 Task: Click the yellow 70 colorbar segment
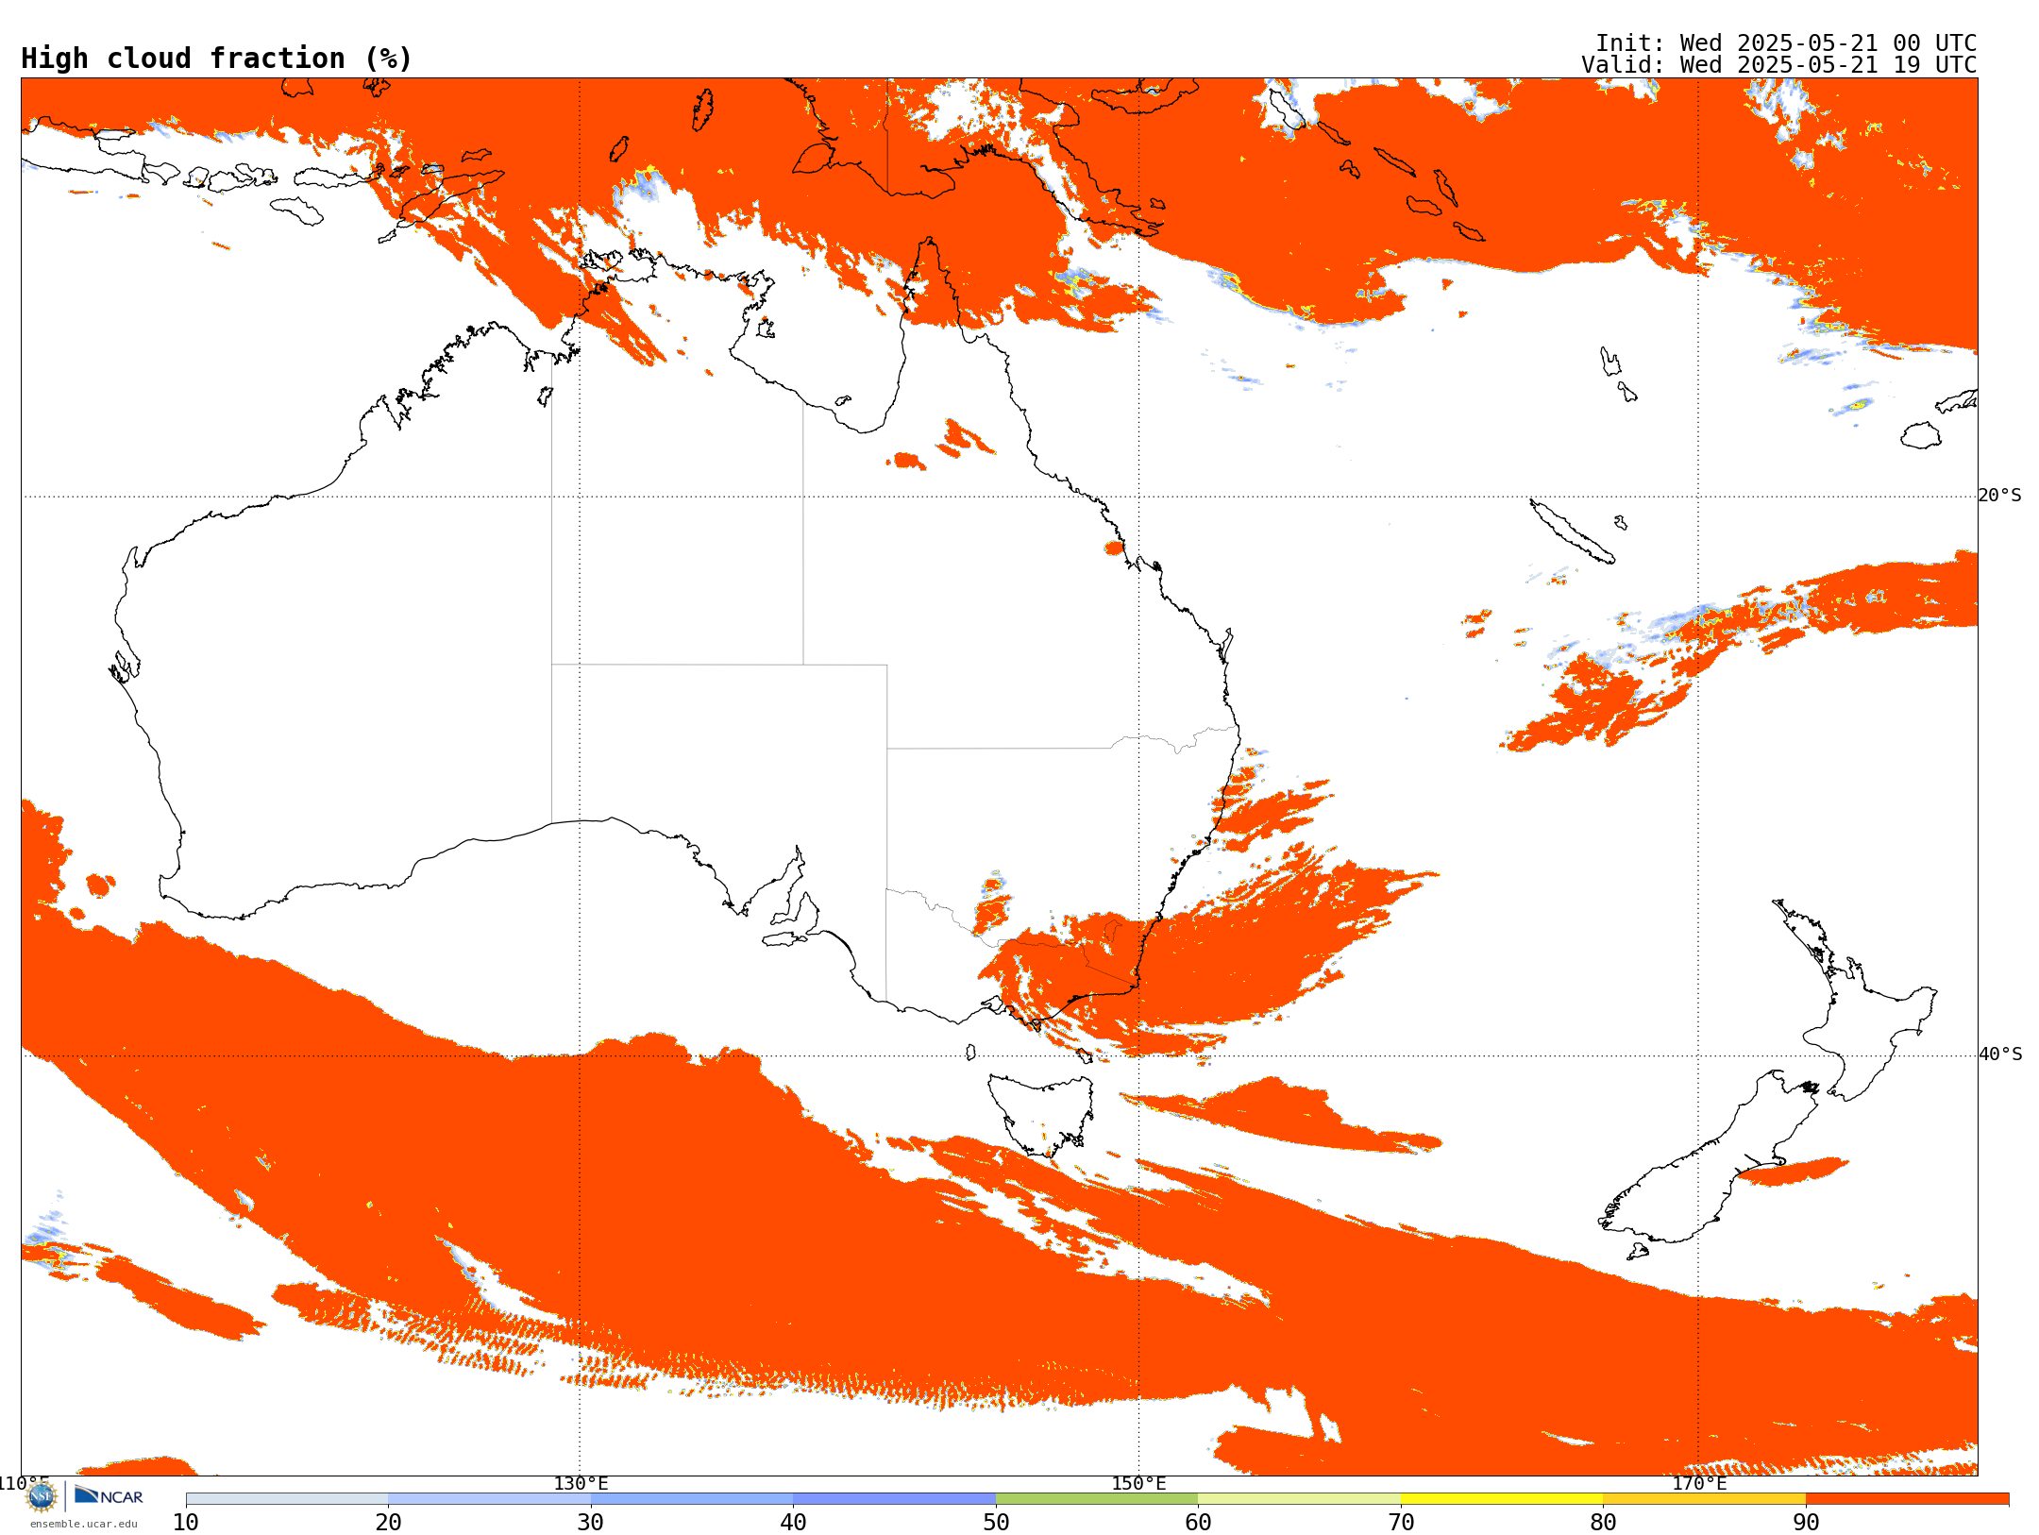[x=1502, y=1499]
